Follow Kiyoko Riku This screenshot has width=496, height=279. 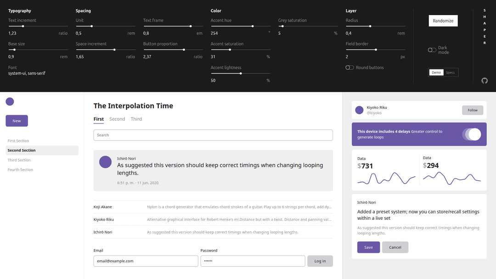473,110
